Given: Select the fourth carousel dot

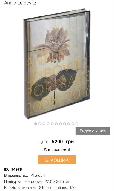Looking at the screenshot, I should point(48,124).
